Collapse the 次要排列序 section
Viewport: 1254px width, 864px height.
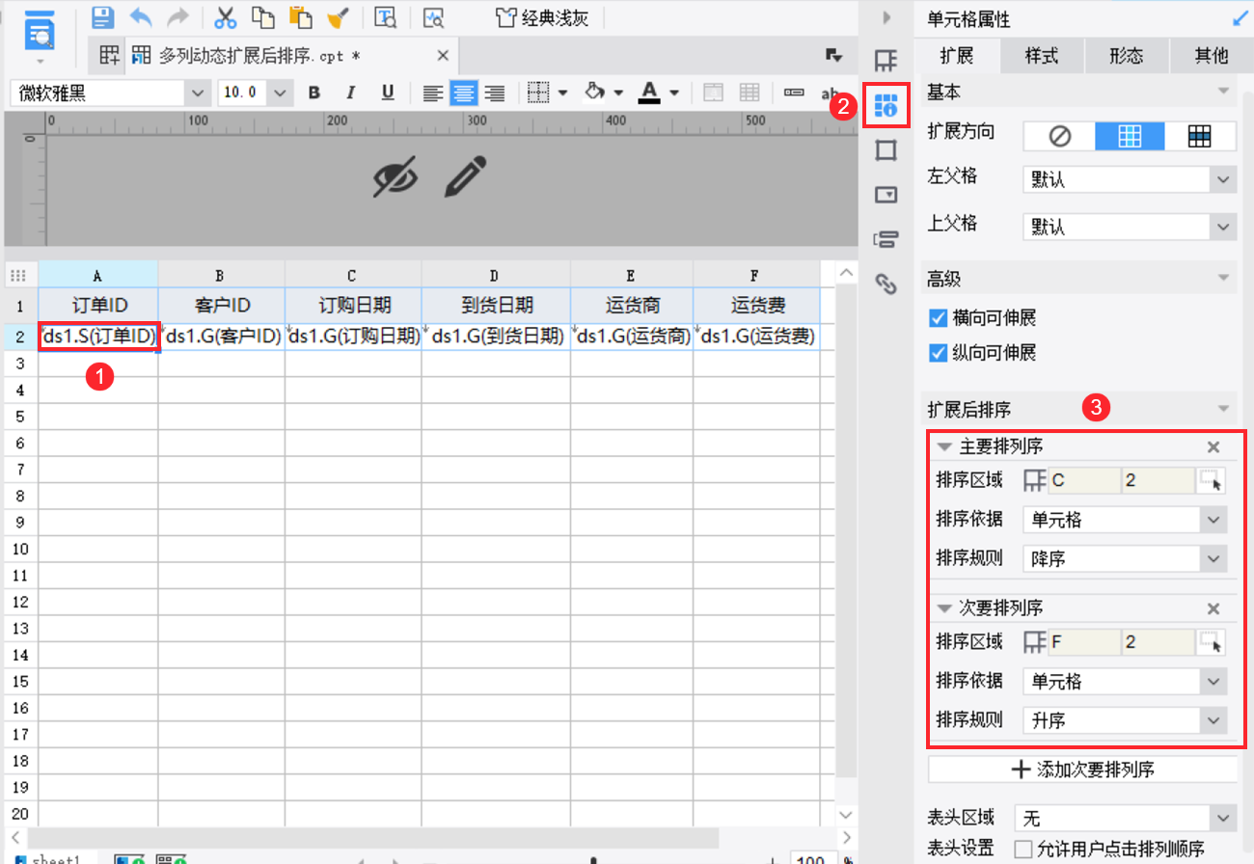[944, 608]
